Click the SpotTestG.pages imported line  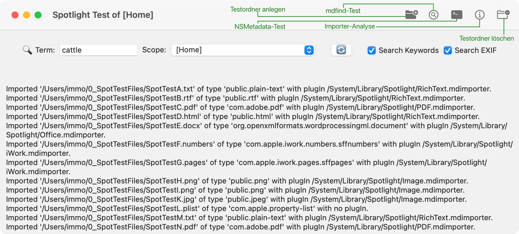coord(247,167)
